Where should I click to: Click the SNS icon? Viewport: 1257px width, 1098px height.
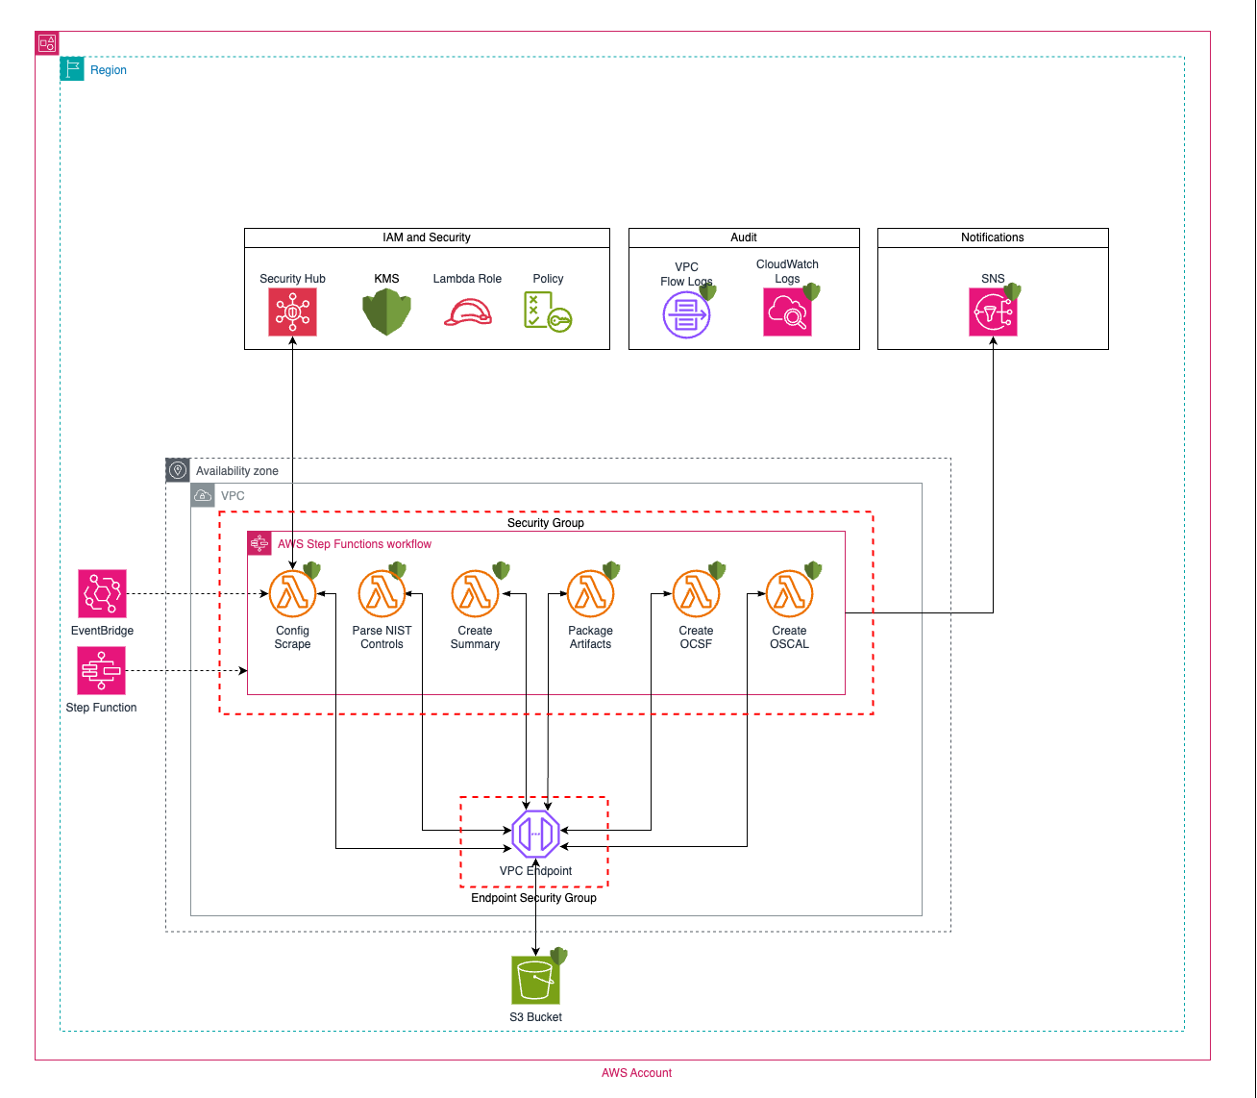(993, 312)
